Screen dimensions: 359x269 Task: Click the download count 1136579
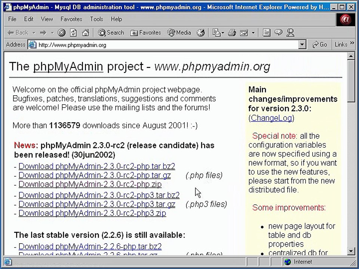(x=65, y=126)
